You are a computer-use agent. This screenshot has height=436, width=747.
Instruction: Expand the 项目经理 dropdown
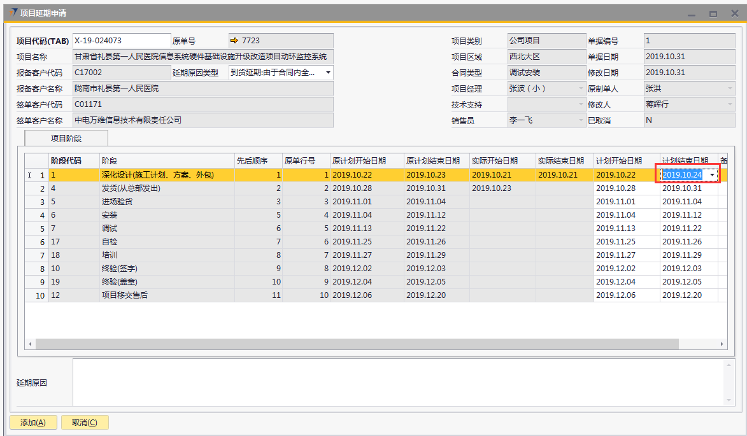point(580,88)
